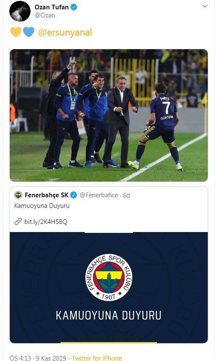Screen dimensions: 215x361
Task: Open the Fenerbahçe SK account name
Action: 47,195
